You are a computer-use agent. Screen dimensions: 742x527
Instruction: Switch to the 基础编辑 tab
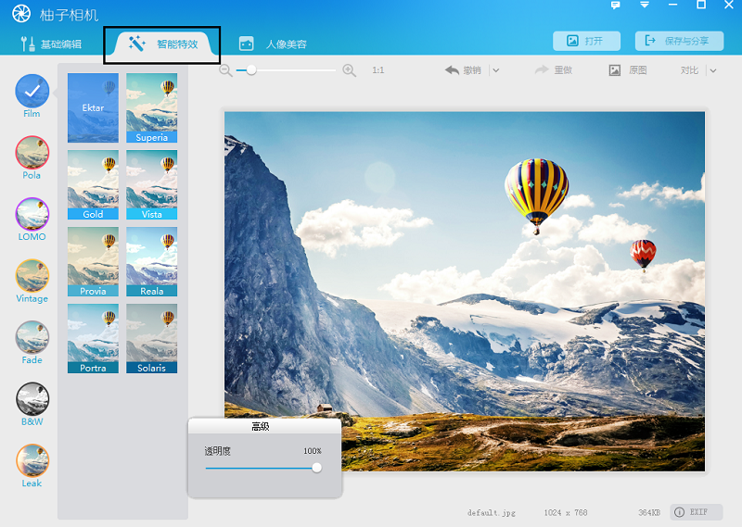[51, 44]
